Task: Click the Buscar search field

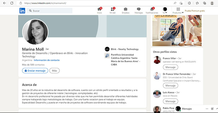Action: 52,11
